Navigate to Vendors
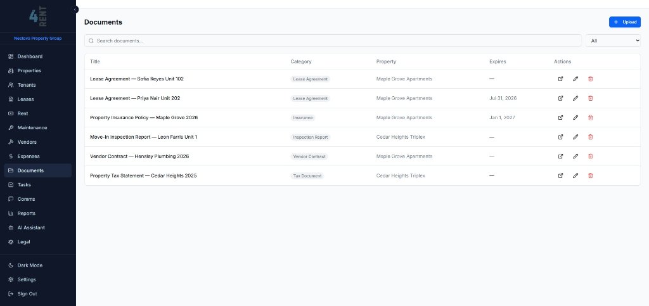Screen dimensions: 649x306 (x=37, y=142)
